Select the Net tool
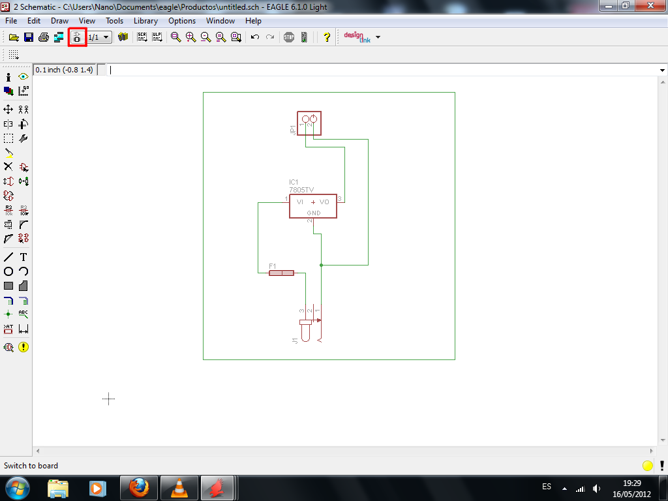Image resolution: width=668 pixels, height=501 pixels. click(23, 301)
